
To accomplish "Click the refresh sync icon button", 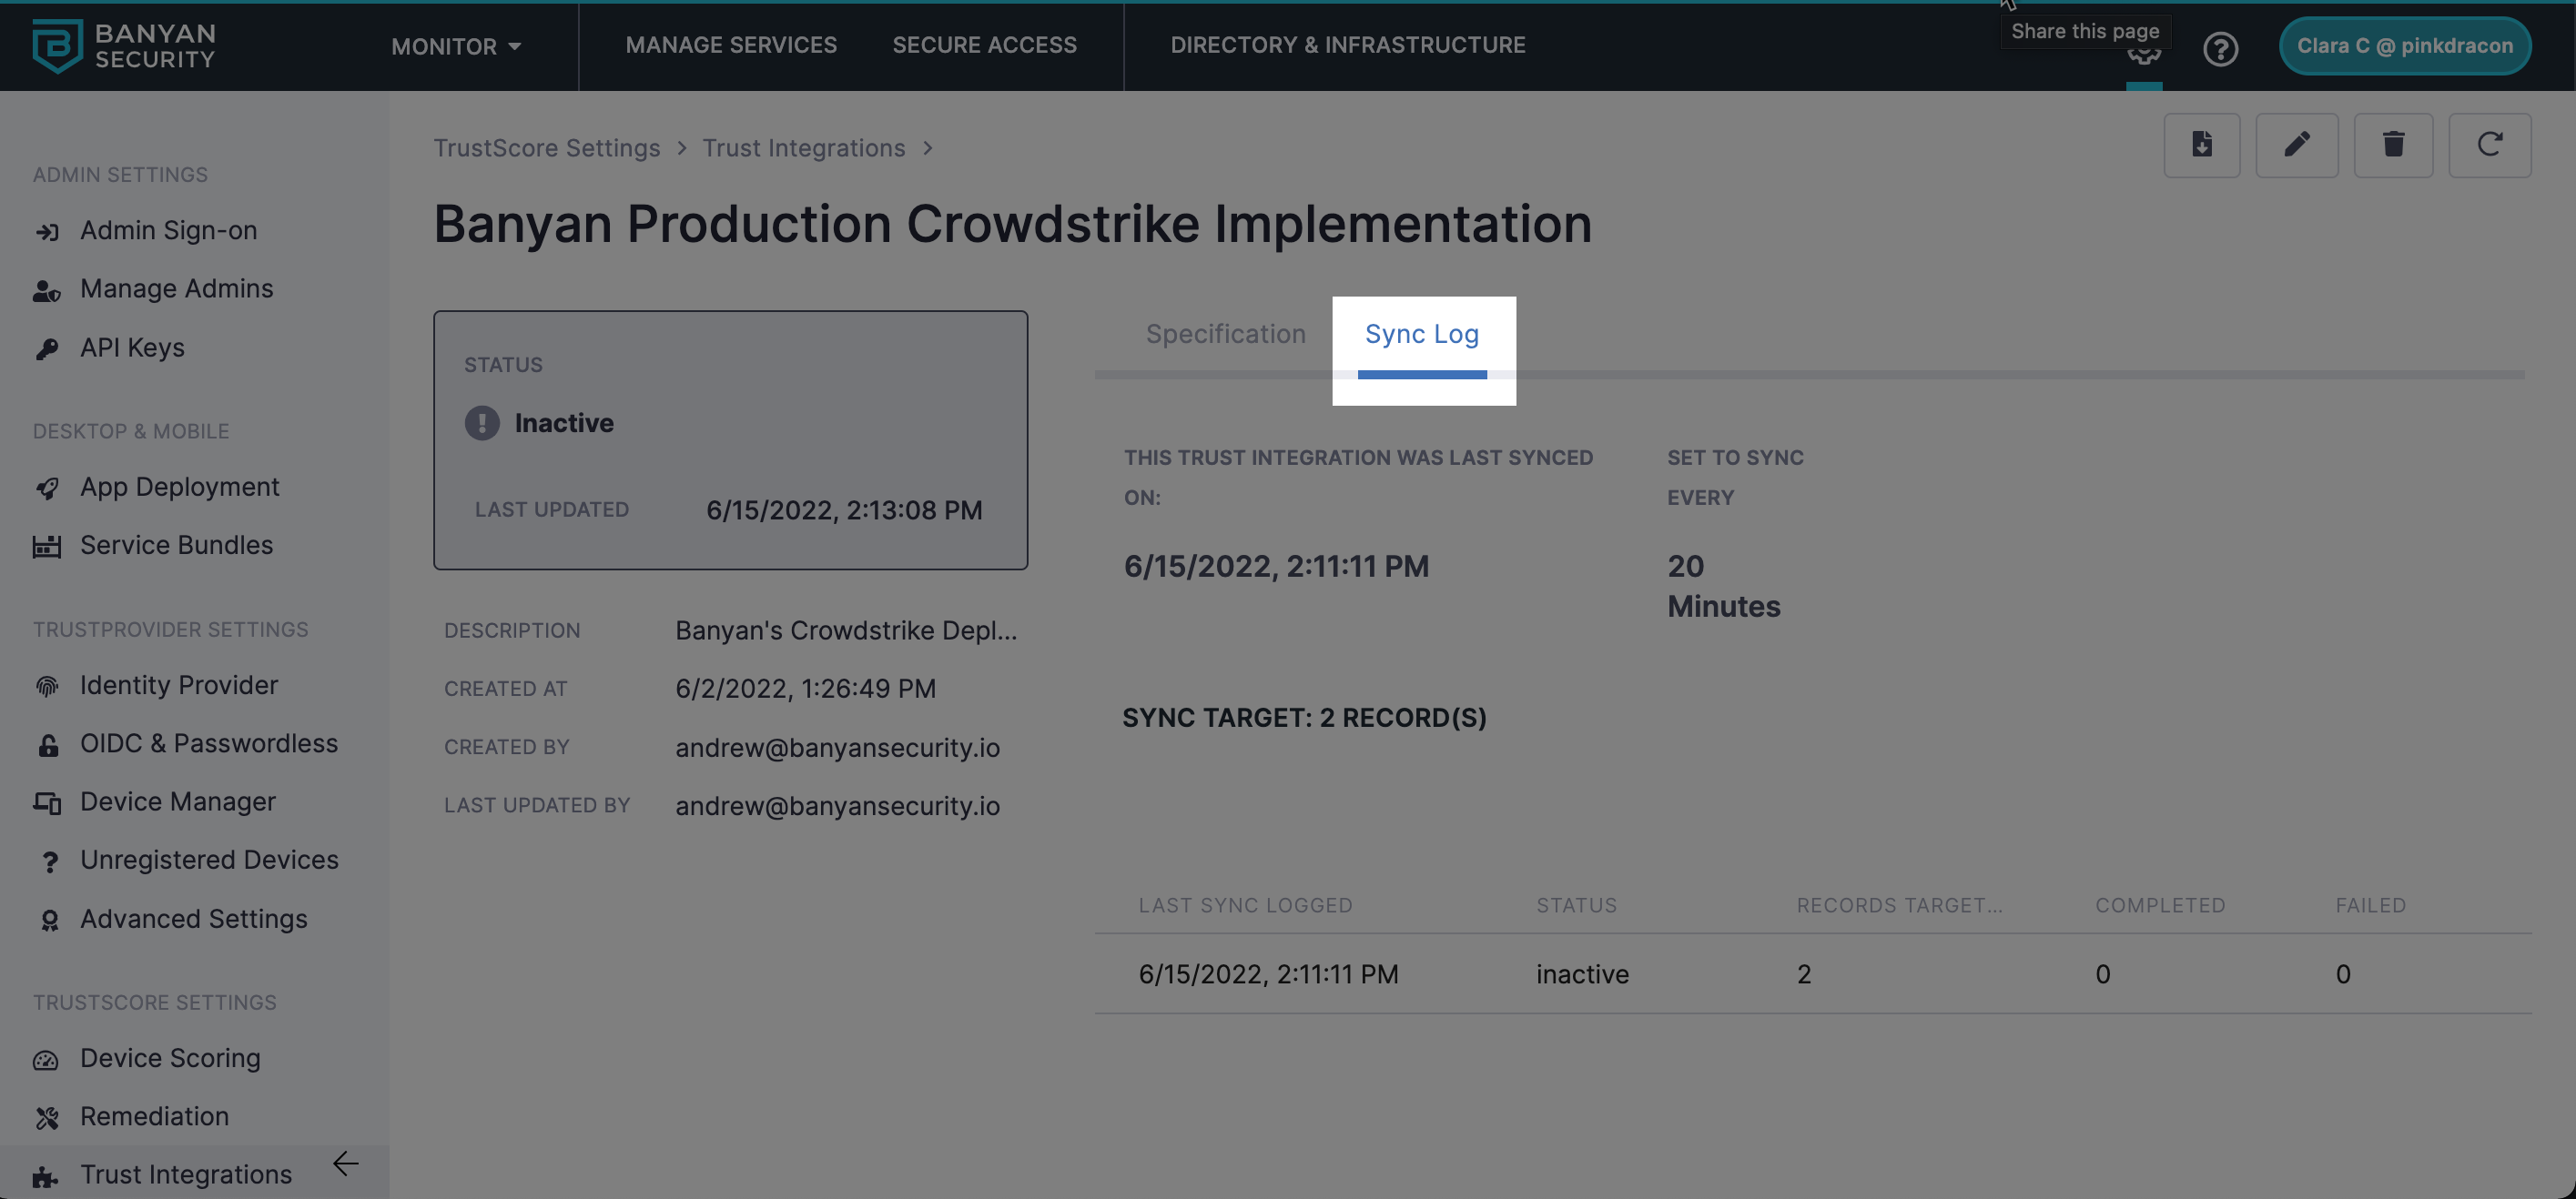I will click(x=2489, y=145).
